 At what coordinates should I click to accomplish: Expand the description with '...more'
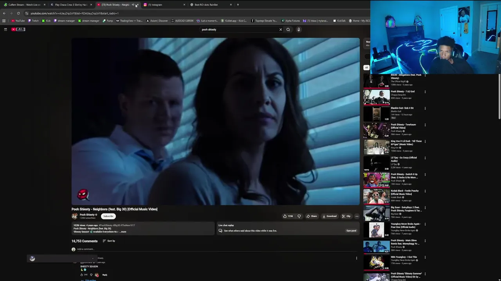tap(123, 232)
